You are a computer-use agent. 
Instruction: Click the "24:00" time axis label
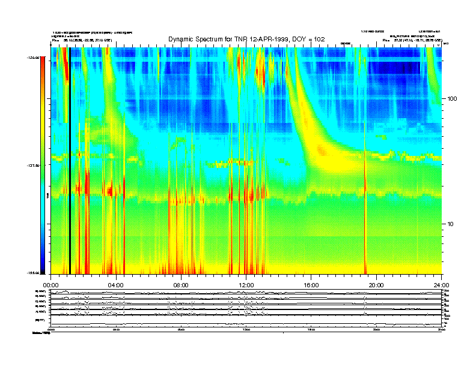click(x=441, y=285)
